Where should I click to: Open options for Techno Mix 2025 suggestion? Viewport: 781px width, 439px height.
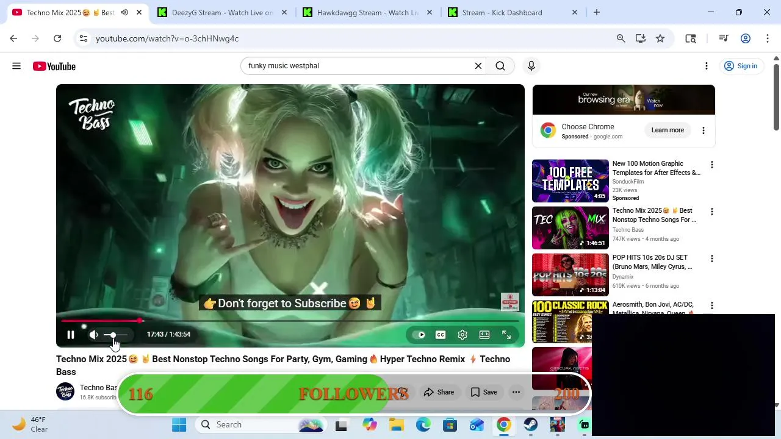coord(711,212)
